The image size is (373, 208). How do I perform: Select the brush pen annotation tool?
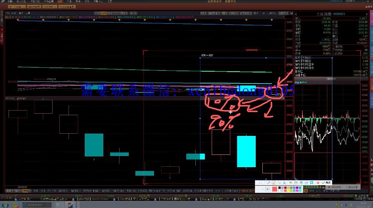tap(274, 183)
